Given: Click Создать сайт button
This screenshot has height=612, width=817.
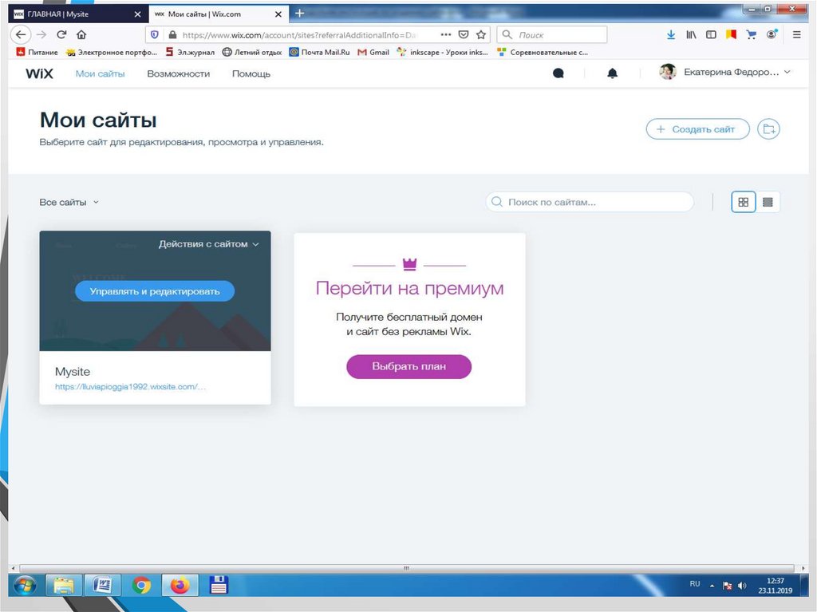Looking at the screenshot, I should 697,128.
